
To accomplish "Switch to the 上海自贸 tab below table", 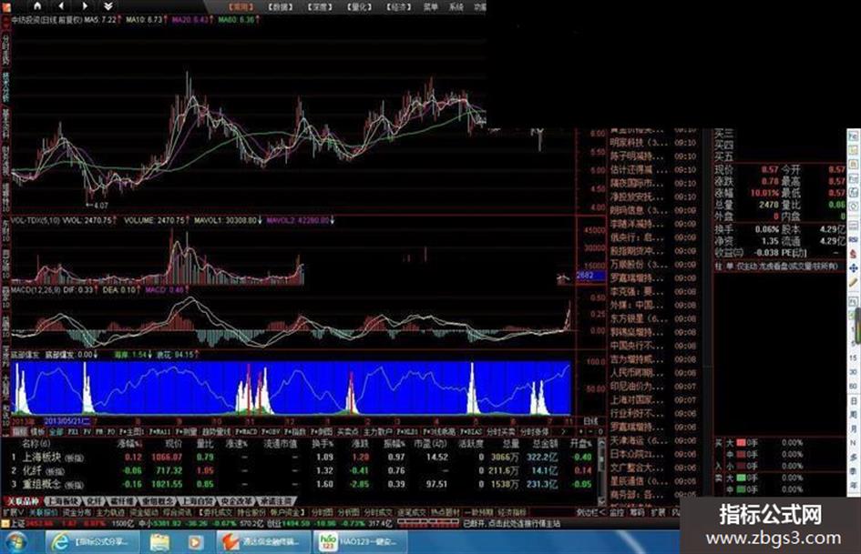I will [x=199, y=501].
